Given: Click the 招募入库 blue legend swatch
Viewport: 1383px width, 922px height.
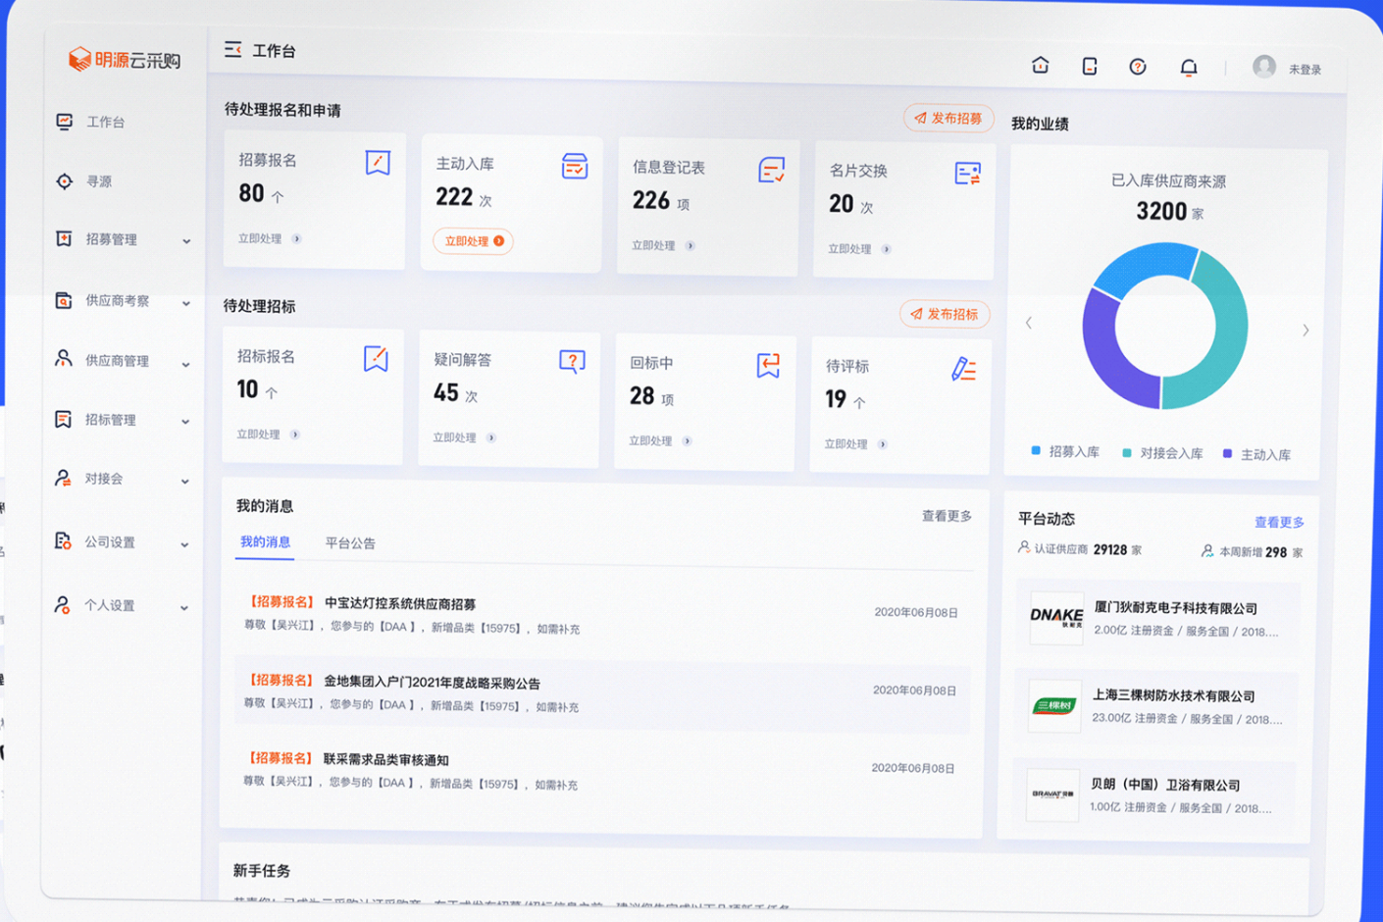Looking at the screenshot, I should [x=1036, y=450].
